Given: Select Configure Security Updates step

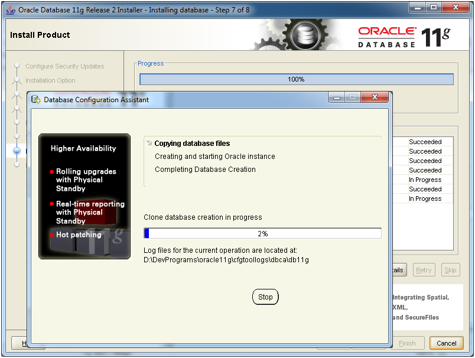Looking at the screenshot, I should coord(64,66).
